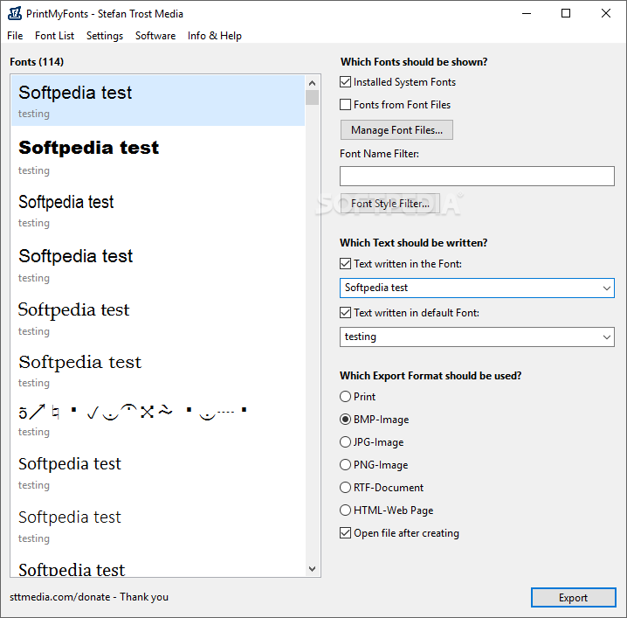627x618 pixels.
Task: Select PNG-Image export format
Action: pos(346,465)
